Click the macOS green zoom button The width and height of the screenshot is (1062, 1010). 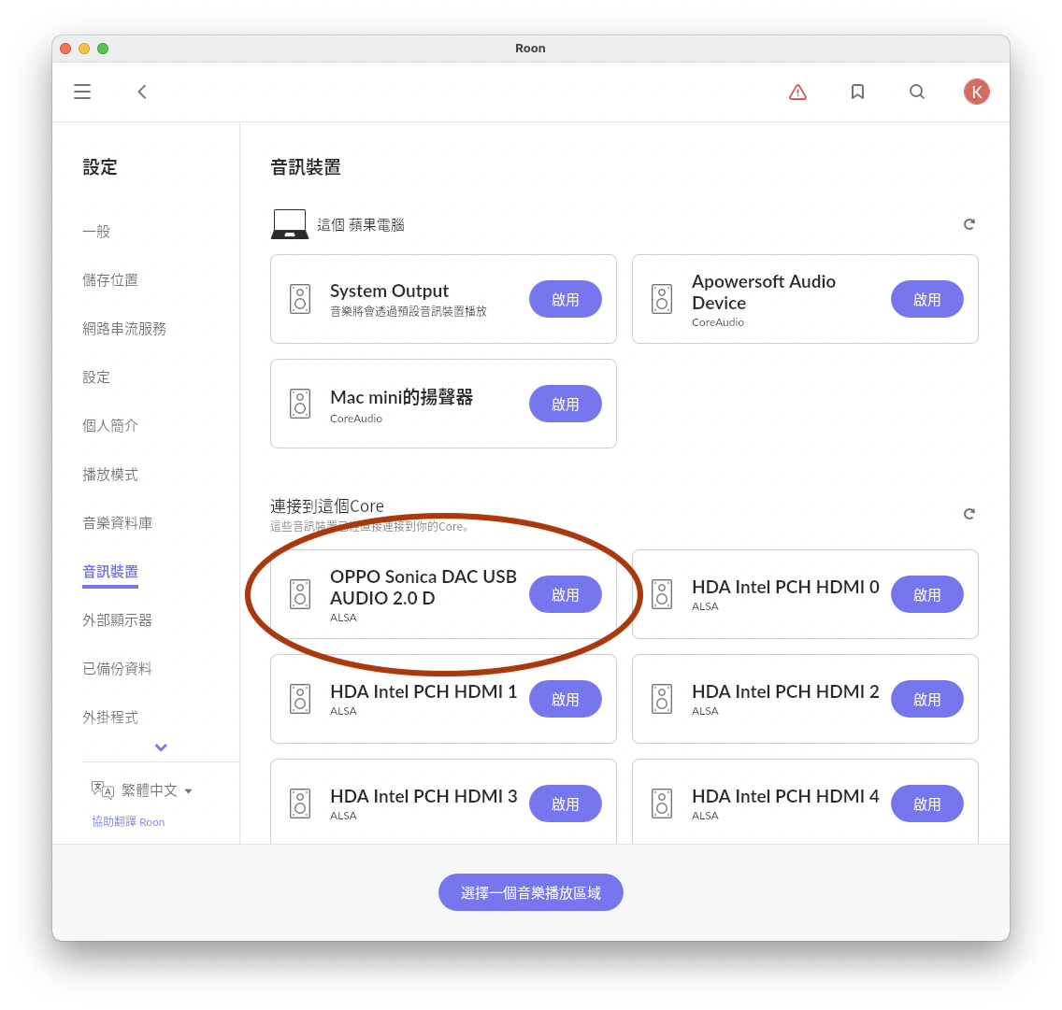click(103, 48)
